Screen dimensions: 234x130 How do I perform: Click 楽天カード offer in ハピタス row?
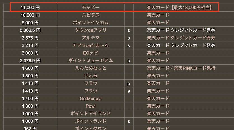[158, 15]
